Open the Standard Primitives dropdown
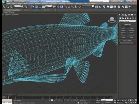Viewport: 139px width, 104px height. click(x=128, y=21)
